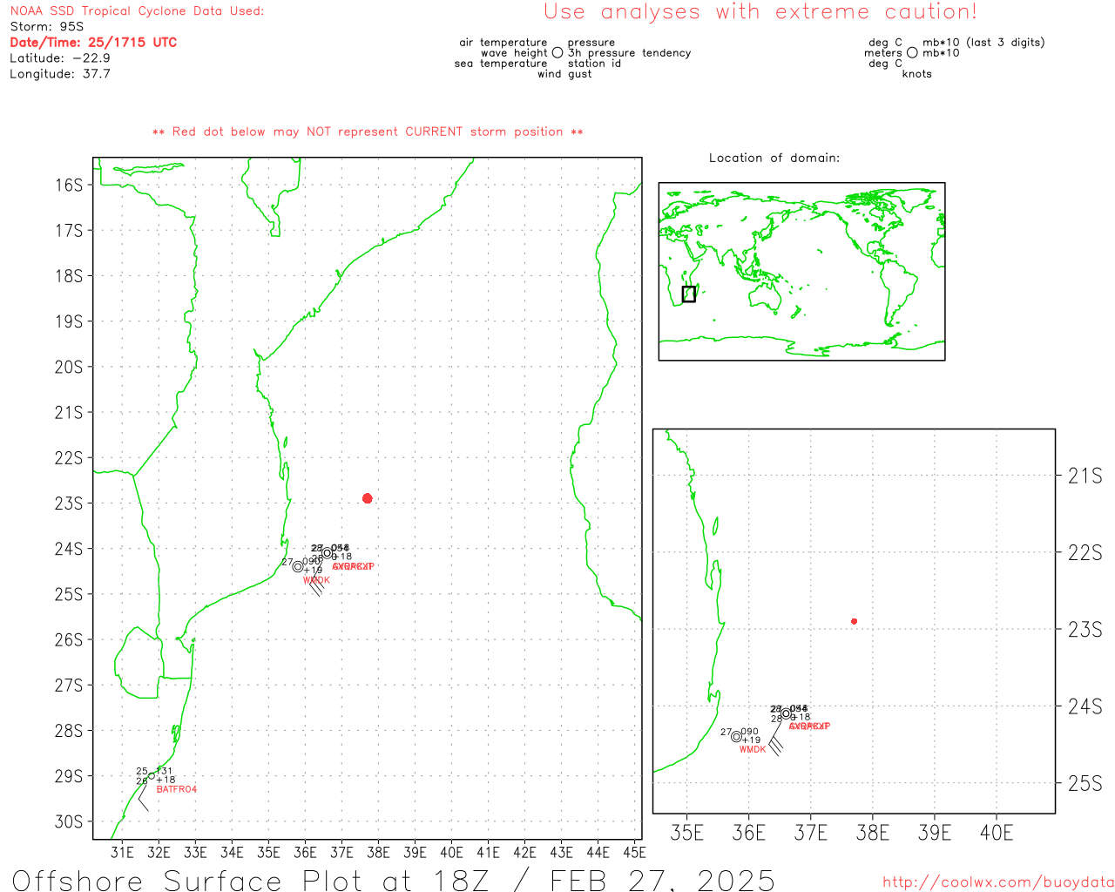Screen dimensions: 1115x892
Task: Click the 'Storm: 95S' text
Action: [x=47, y=27]
